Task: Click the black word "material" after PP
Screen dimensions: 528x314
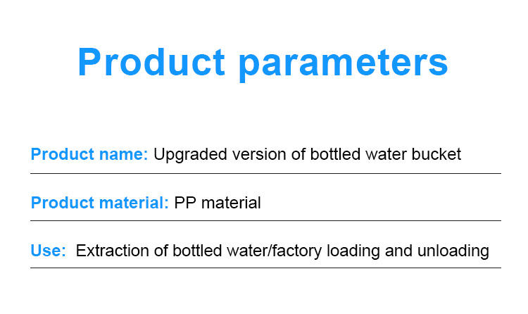Action: click(231, 203)
